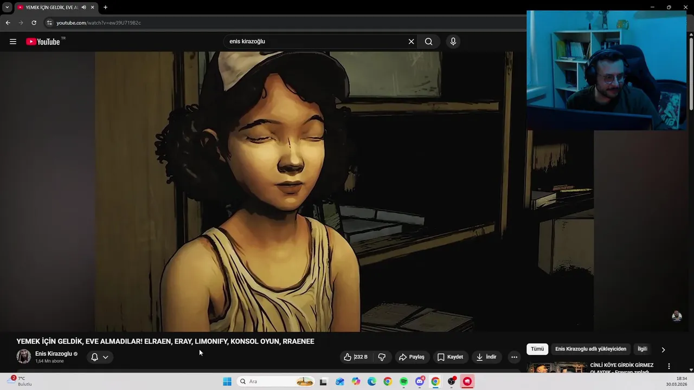
Task: Select the İlgili filter chip
Action: tap(642, 349)
